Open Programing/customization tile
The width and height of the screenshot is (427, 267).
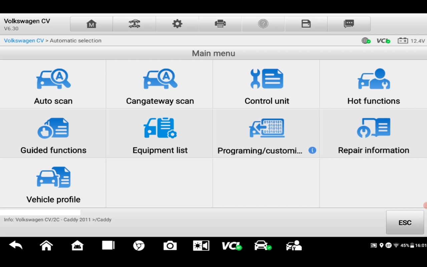pos(267,133)
